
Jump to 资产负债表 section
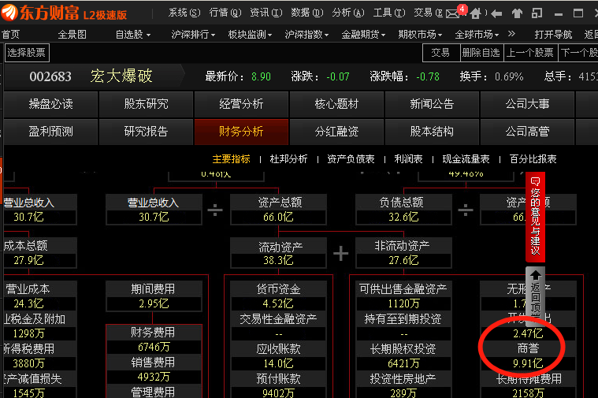coord(351,159)
